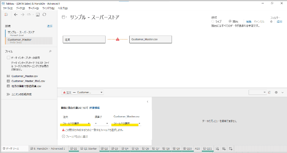
Task: Click the 編集 link for the extract
Action: tap(248, 21)
